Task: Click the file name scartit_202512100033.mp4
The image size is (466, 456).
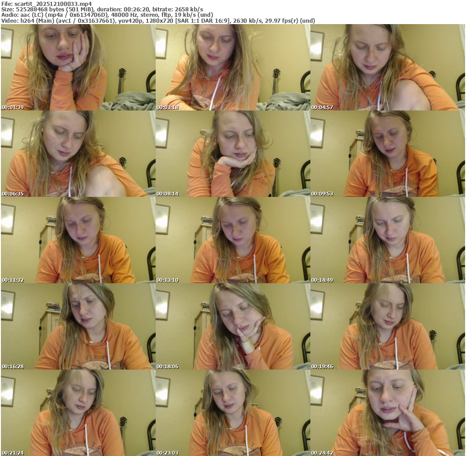Action: click(53, 4)
